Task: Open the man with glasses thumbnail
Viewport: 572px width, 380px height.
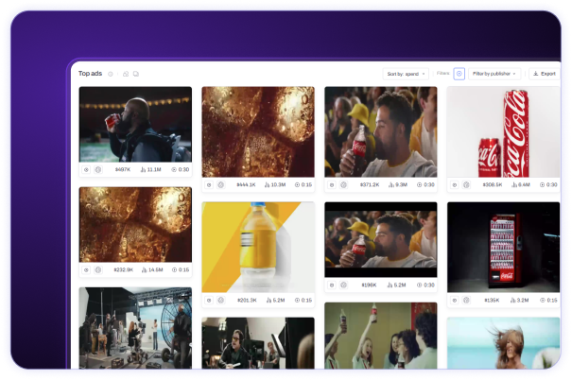Action: tap(258, 343)
